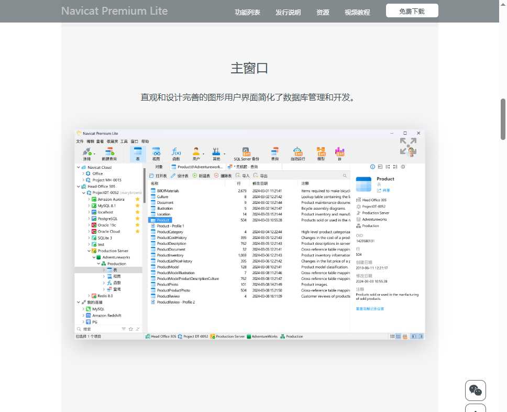Screen dimensions: 507x412
Task: Click the WeChat floating icon
Action: pyautogui.click(x=476, y=391)
